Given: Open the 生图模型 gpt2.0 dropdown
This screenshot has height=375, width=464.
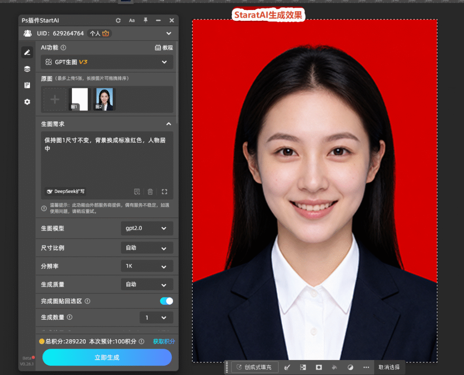Looking at the screenshot, I should (147, 228).
